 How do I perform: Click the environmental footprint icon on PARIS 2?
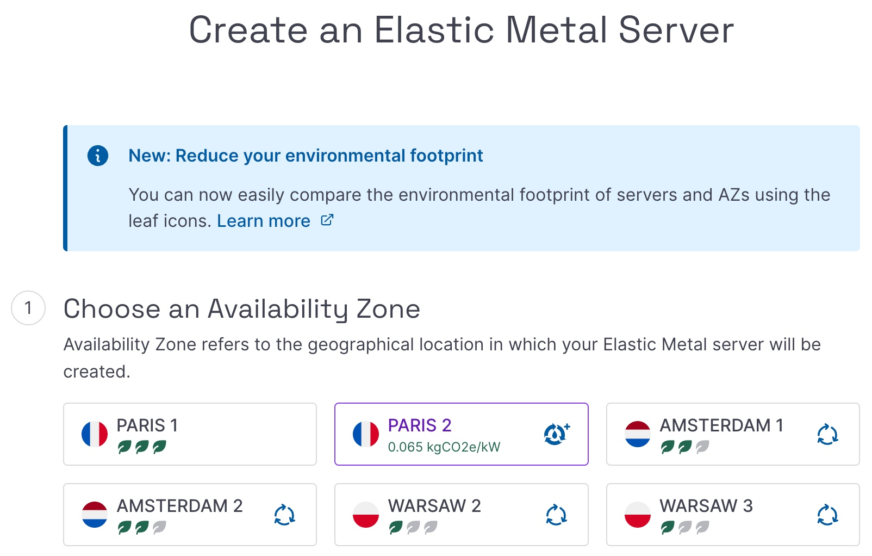click(556, 433)
